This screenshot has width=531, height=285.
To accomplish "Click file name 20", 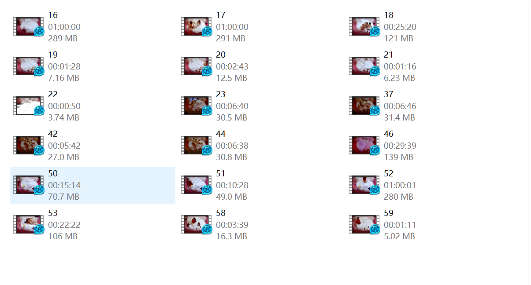I will tap(221, 55).
